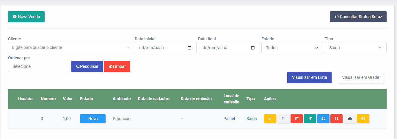
Task: Click the yellow pencil edit icon
Action: tap(270, 119)
